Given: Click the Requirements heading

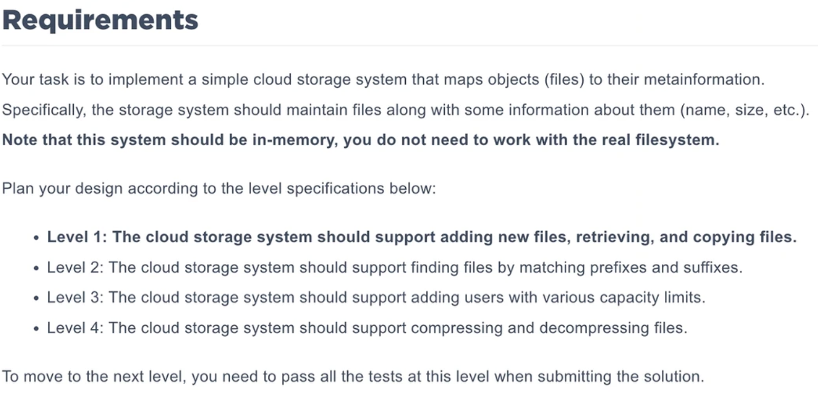Looking at the screenshot, I should (100, 21).
